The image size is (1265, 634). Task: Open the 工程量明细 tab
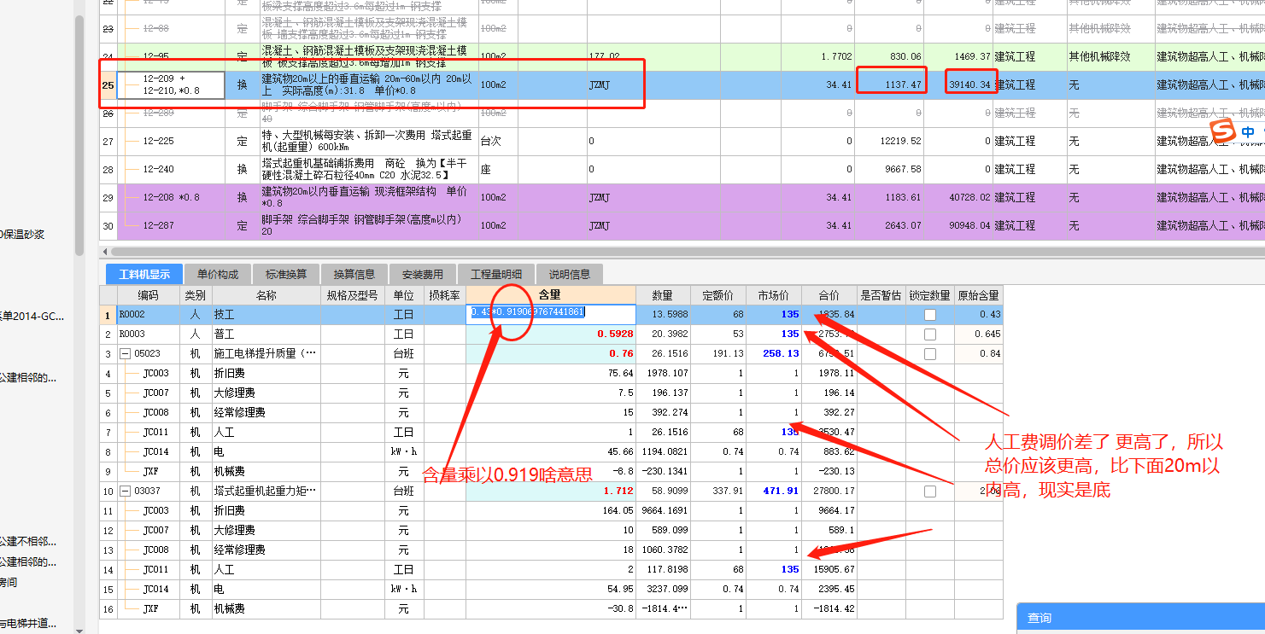pyautogui.click(x=496, y=274)
